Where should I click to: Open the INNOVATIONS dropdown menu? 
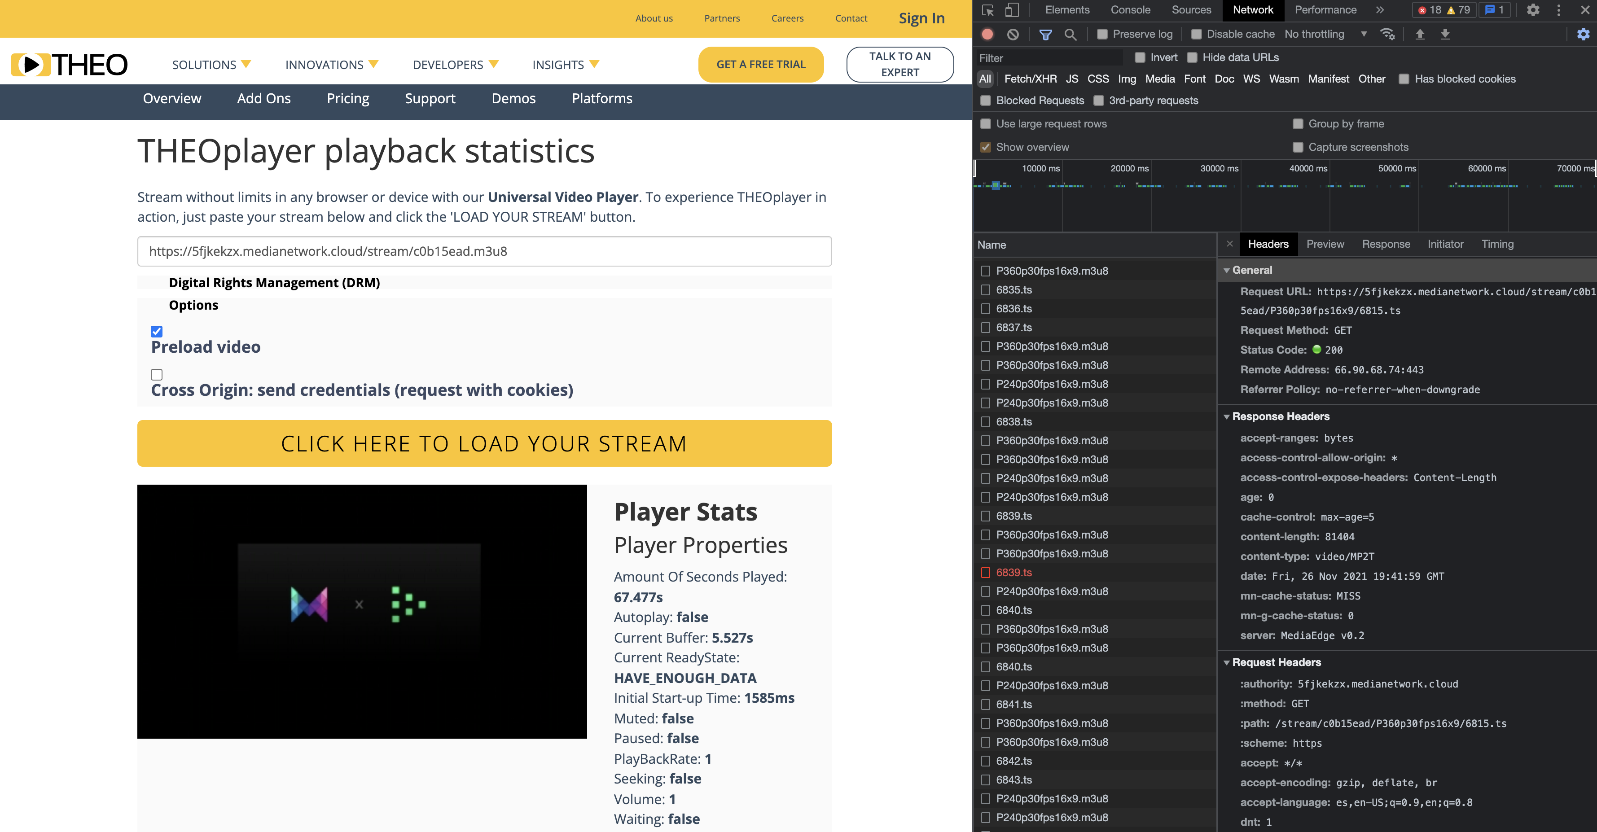pyautogui.click(x=332, y=65)
